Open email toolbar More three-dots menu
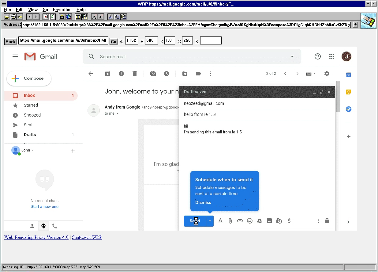Image resolution: width=378 pixels, height=272 pixels. (x=210, y=74)
